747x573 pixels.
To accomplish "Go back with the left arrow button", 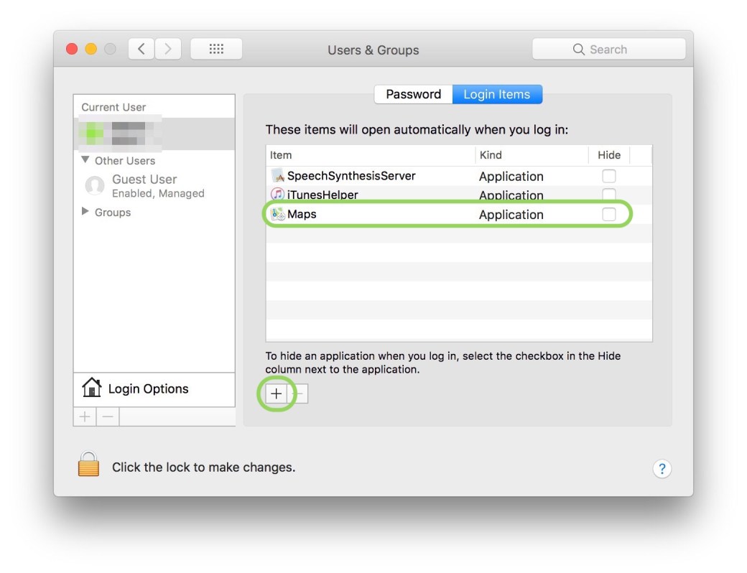I will [x=141, y=50].
